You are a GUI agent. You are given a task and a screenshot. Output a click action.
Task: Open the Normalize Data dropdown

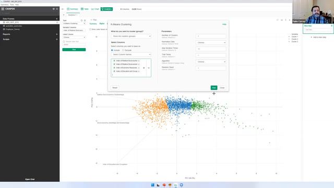(211, 43)
